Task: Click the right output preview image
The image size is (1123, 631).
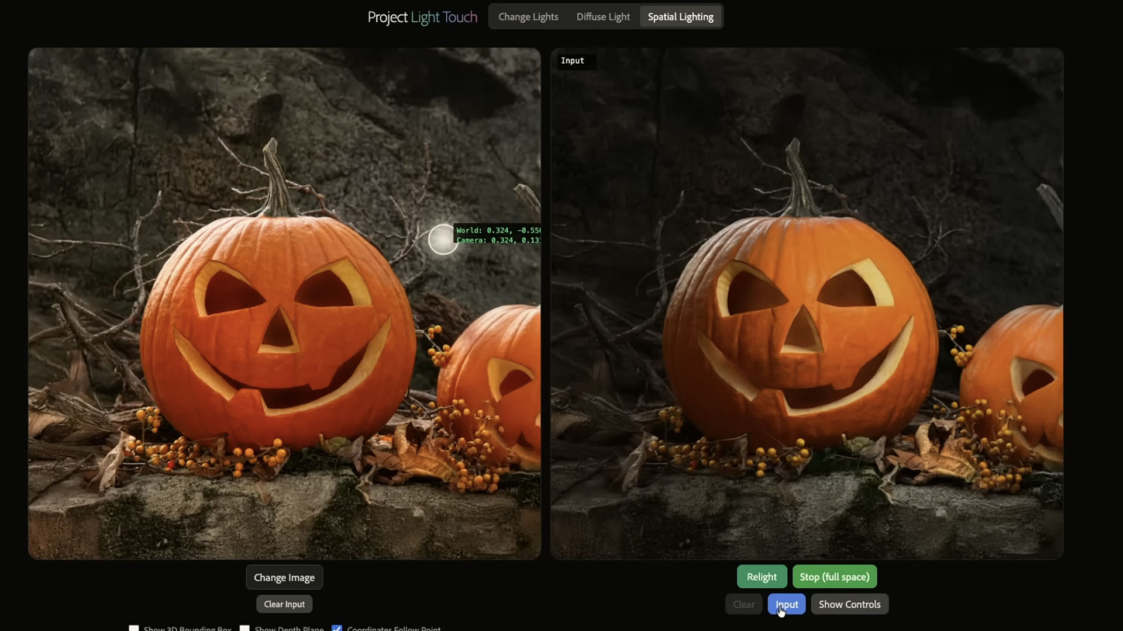Action: (x=807, y=304)
